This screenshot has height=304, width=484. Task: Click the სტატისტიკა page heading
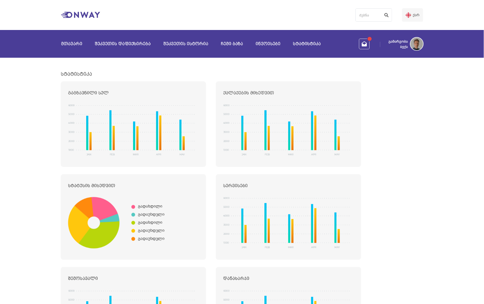click(x=77, y=74)
